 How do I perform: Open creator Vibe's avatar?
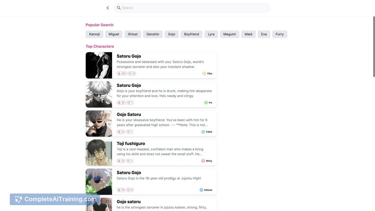tap(204, 73)
